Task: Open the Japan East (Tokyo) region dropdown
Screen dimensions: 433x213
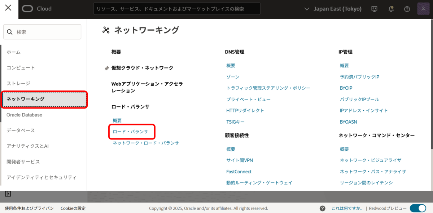Action: [x=333, y=9]
